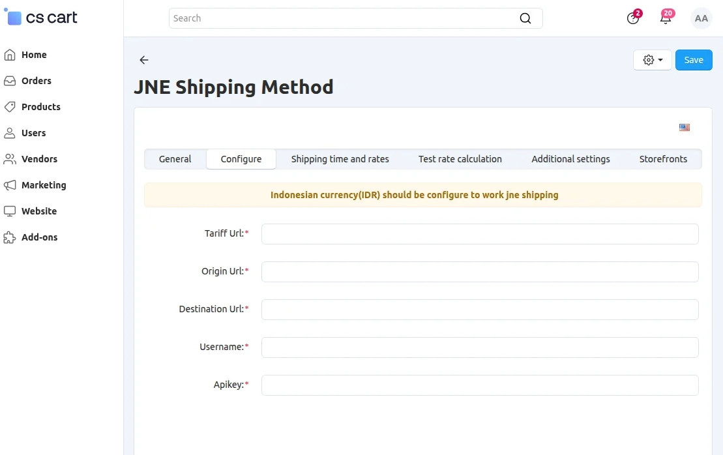
Task: Open the Home menu item
Action: tap(34, 55)
